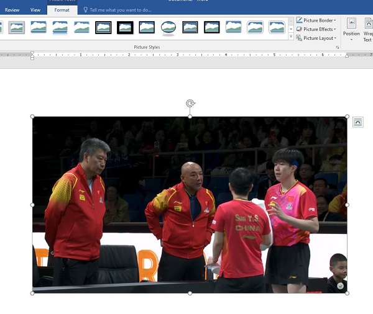The height and width of the screenshot is (314, 373).
Task: Apply the Thick Matte Black picture style
Action: [x=125, y=27]
